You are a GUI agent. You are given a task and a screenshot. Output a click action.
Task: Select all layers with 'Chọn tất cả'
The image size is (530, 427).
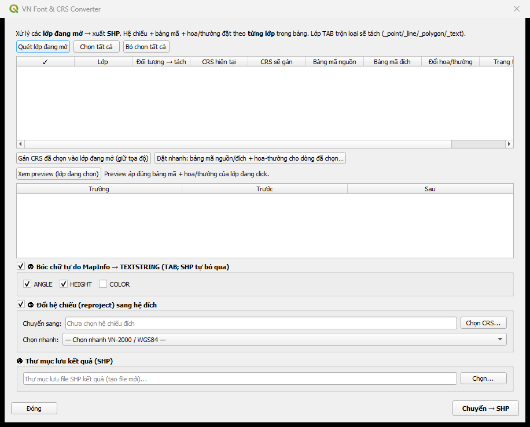pyautogui.click(x=96, y=47)
